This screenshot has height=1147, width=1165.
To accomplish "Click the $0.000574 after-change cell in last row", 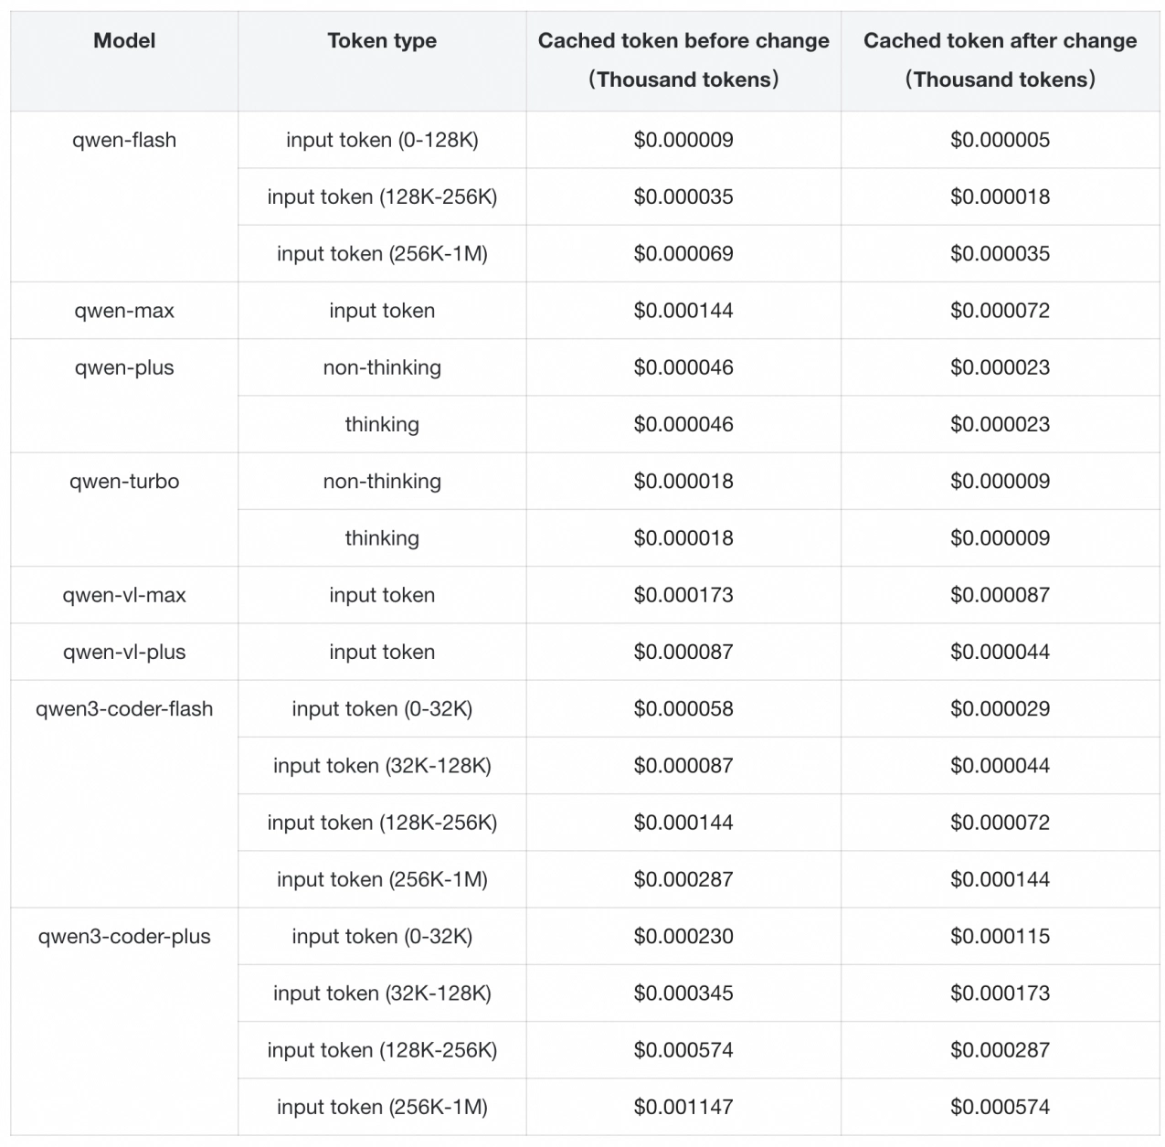I will pyautogui.click(x=1000, y=1107).
